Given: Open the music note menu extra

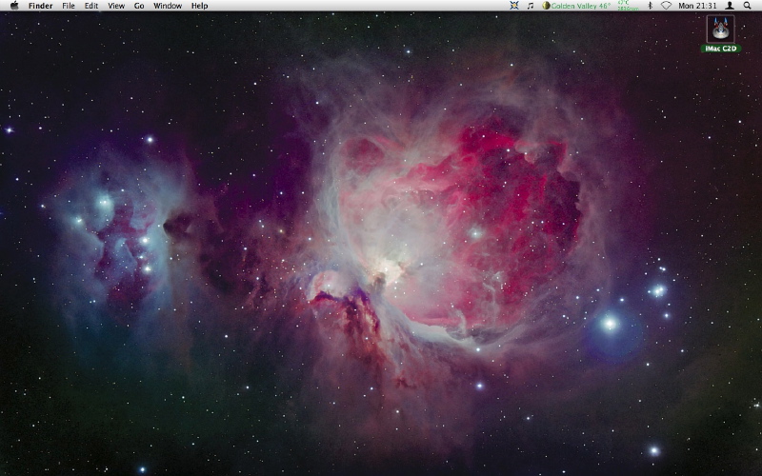Looking at the screenshot, I should (531, 6).
